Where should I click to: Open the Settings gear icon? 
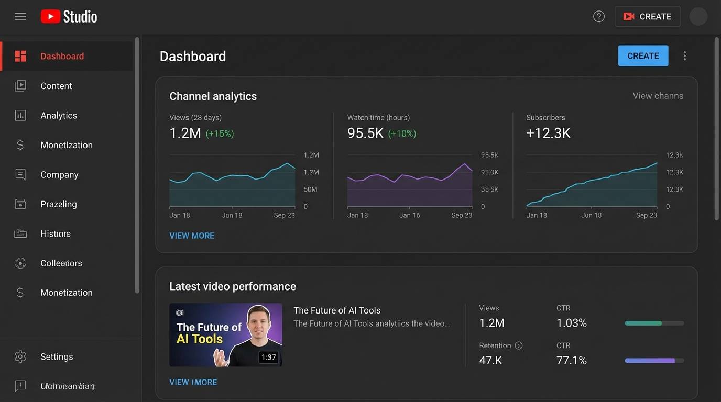pos(20,356)
